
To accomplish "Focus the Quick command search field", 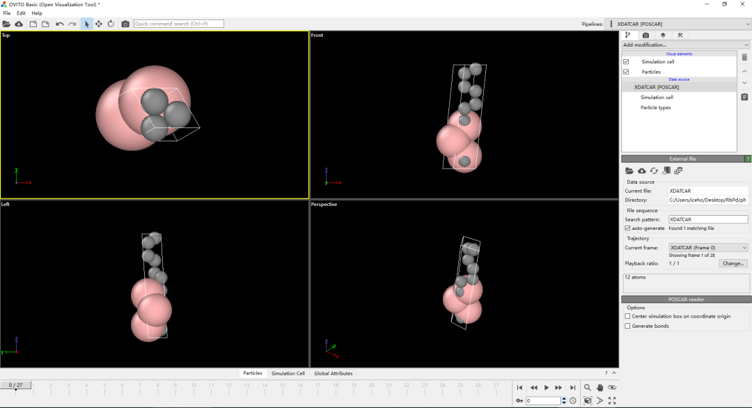I will (x=178, y=24).
